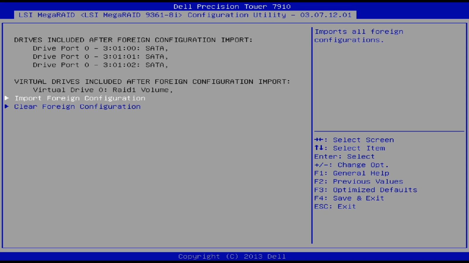The width and height of the screenshot is (469, 263).
Task: Click the Enter: Select hint line
Action: (344, 156)
